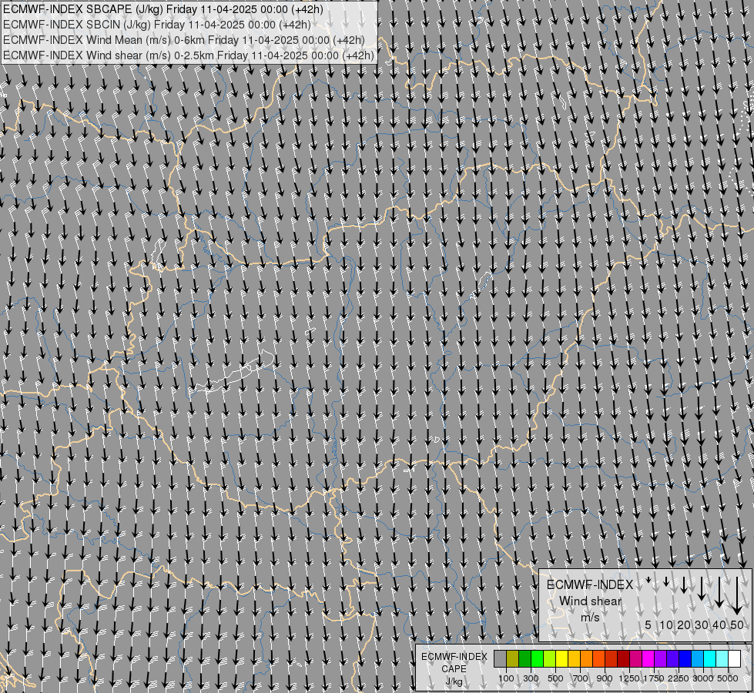Click the 10 m/s wind shear legend arrow
The image size is (754, 693).
666,582
